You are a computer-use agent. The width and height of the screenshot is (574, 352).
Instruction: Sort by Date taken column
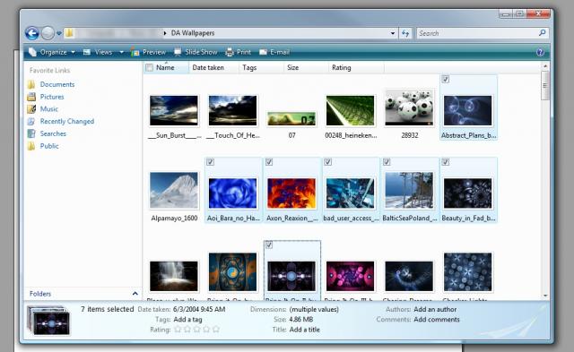coord(208,67)
